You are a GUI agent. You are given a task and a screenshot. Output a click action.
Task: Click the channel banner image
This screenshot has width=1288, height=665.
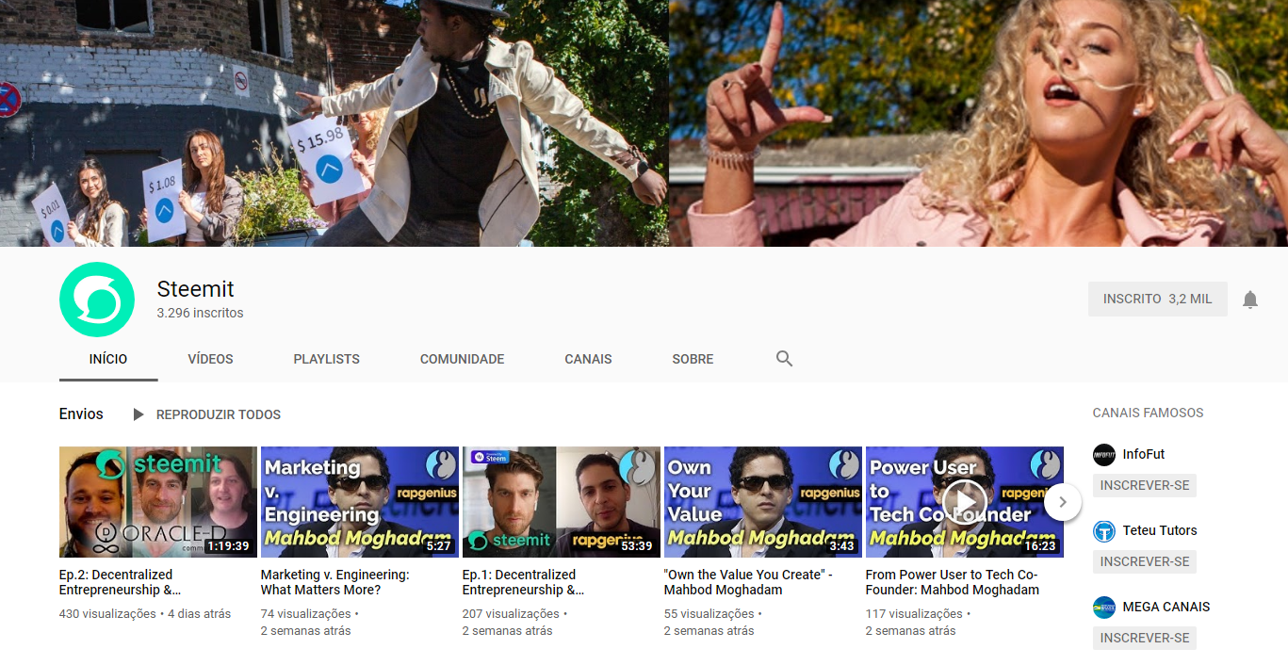click(644, 123)
